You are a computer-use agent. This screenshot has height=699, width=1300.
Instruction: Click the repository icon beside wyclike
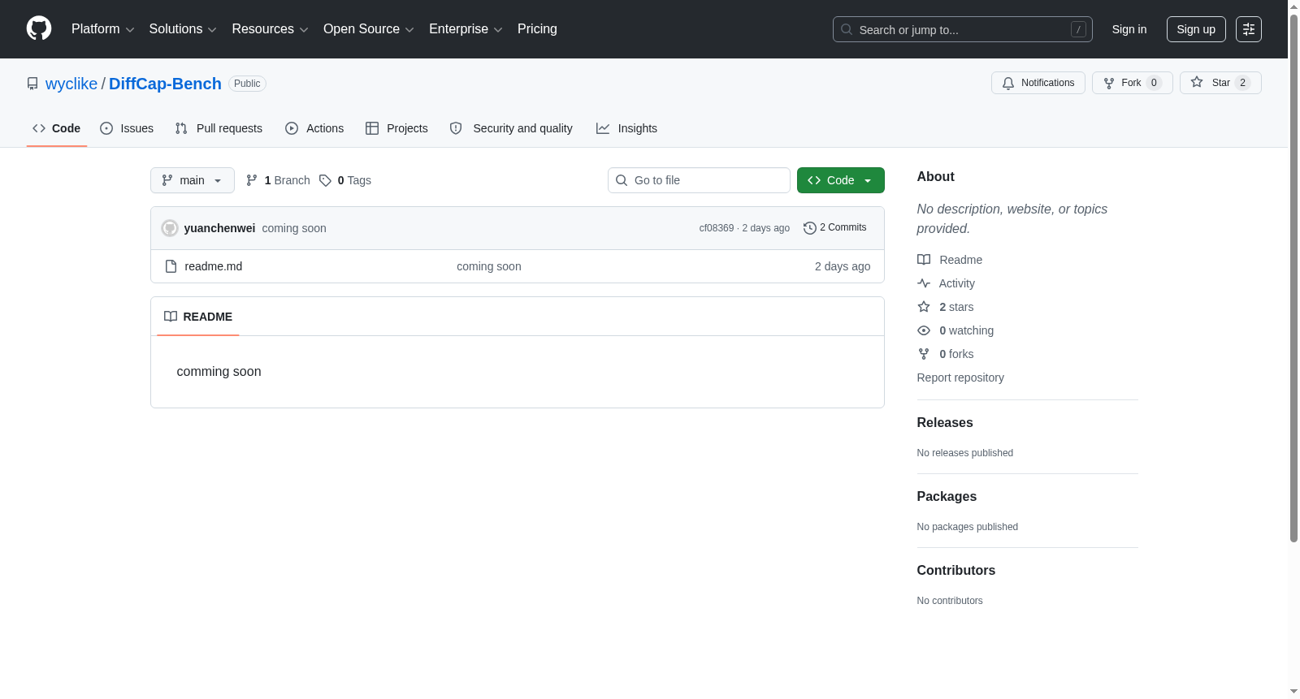[x=32, y=84]
